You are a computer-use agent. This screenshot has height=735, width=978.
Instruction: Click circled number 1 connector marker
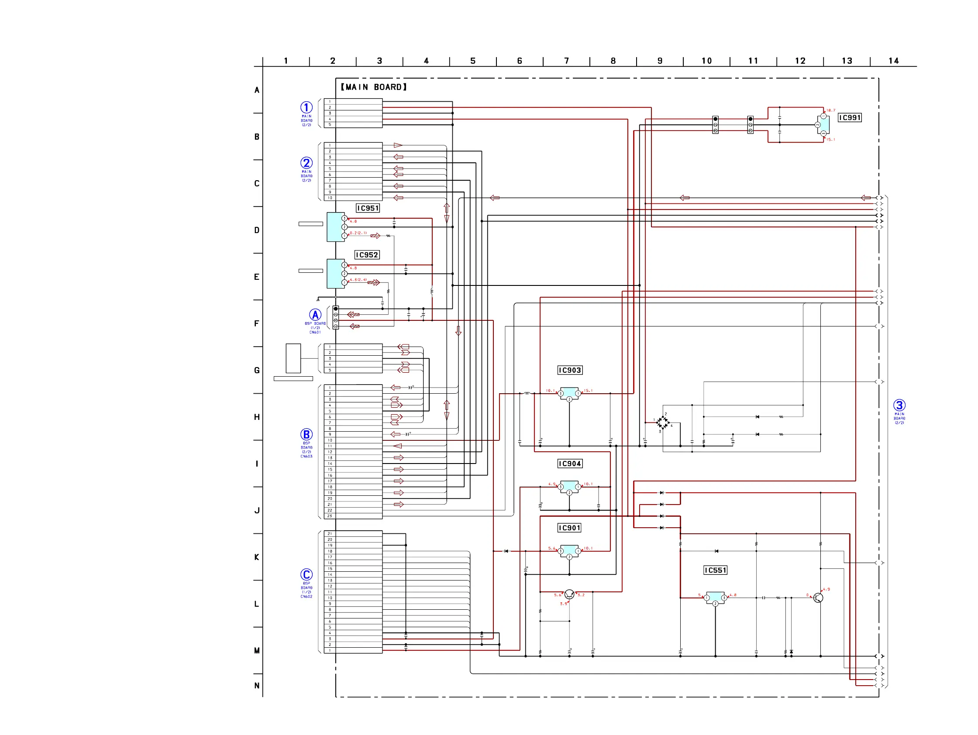click(x=306, y=107)
